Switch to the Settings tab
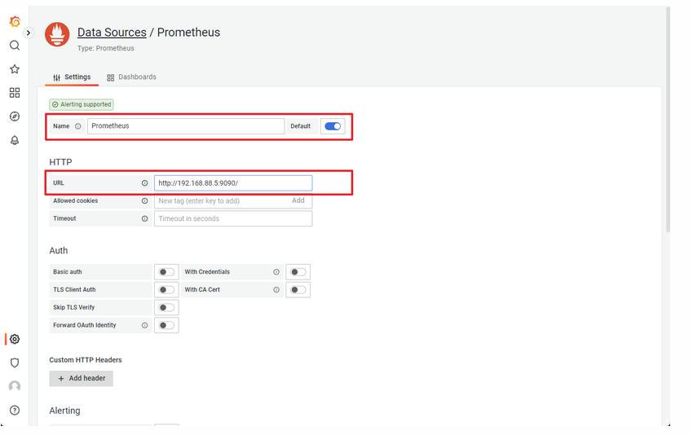Image resolution: width=693 pixels, height=435 pixels. pos(72,77)
